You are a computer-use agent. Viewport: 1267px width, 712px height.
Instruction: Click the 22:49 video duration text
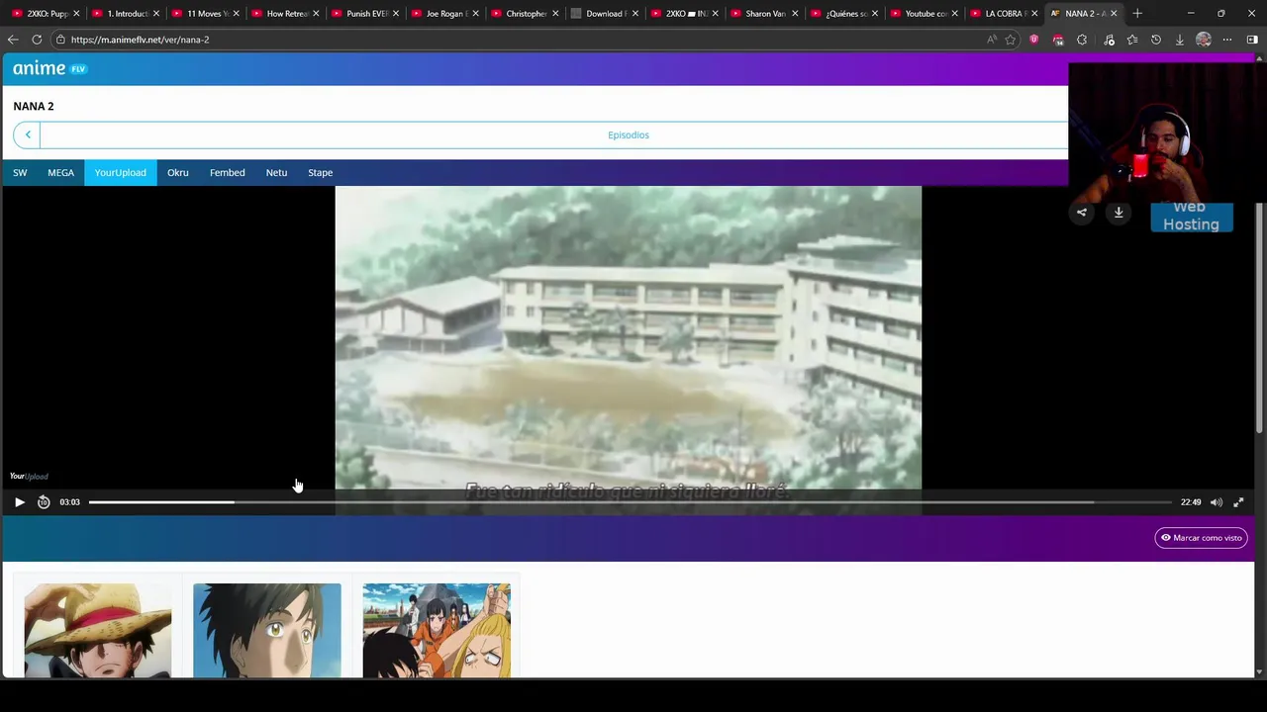[x=1191, y=502]
